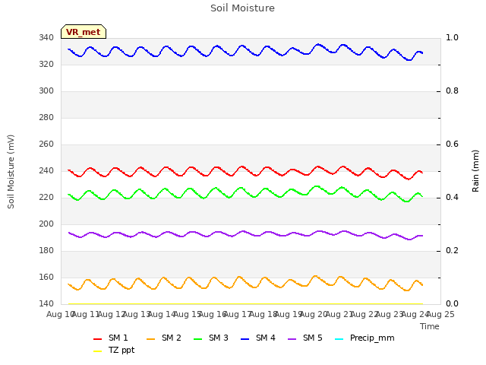486x365 pixels.
Task: Click the 200 left axis tick label
Action: pyautogui.click(x=46, y=224)
